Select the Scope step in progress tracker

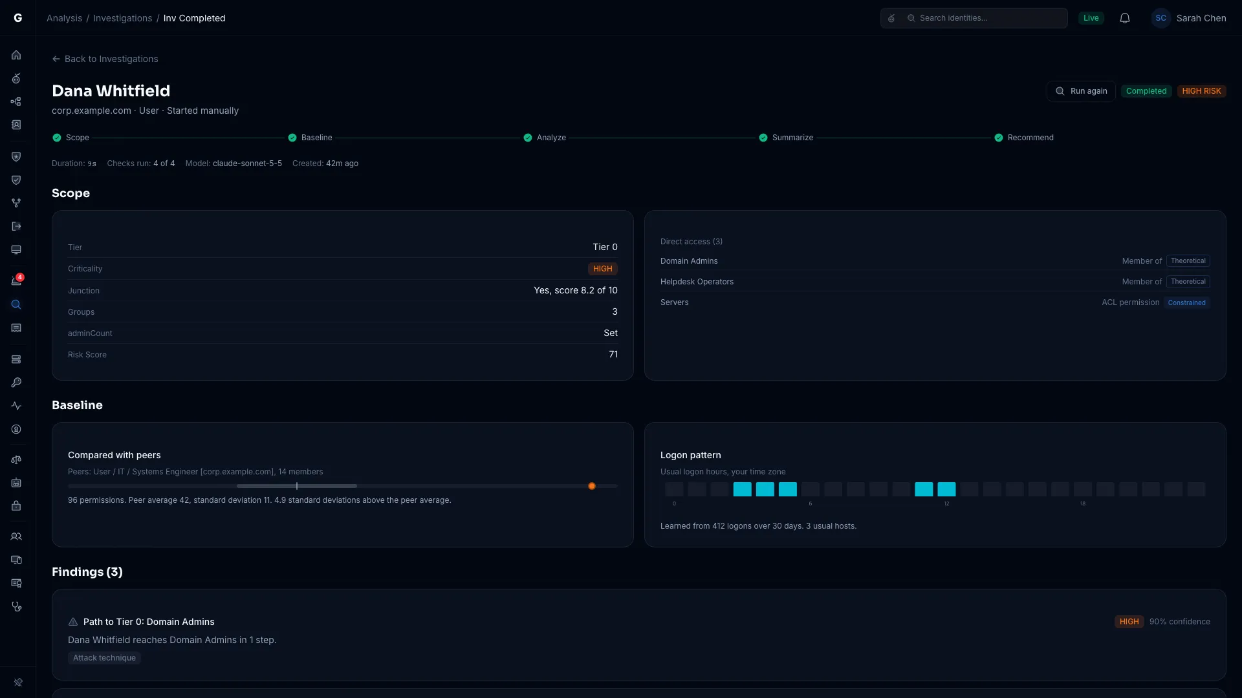[x=71, y=138]
